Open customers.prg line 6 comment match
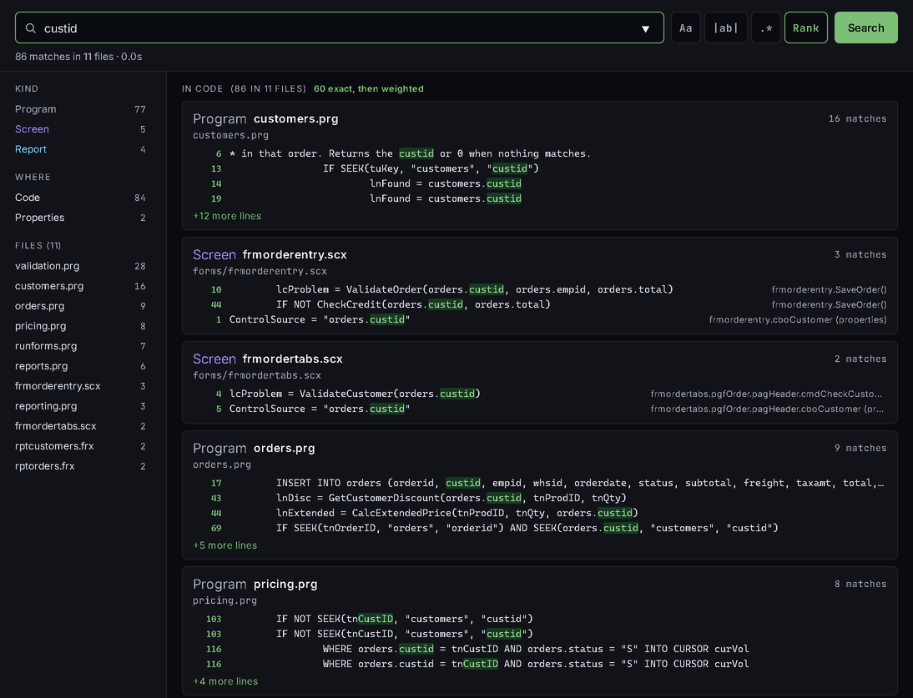This screenshot has width=913, height=698. pos(540,153)
